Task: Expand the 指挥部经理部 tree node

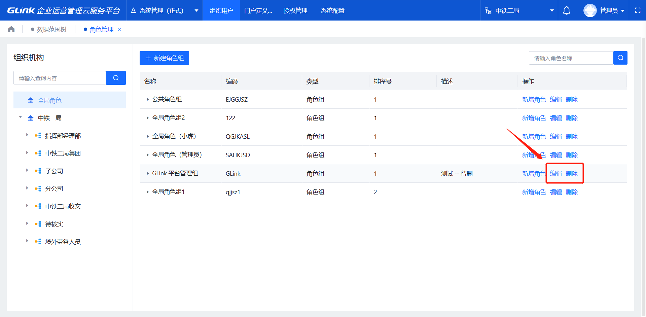Action: [27, 135]
